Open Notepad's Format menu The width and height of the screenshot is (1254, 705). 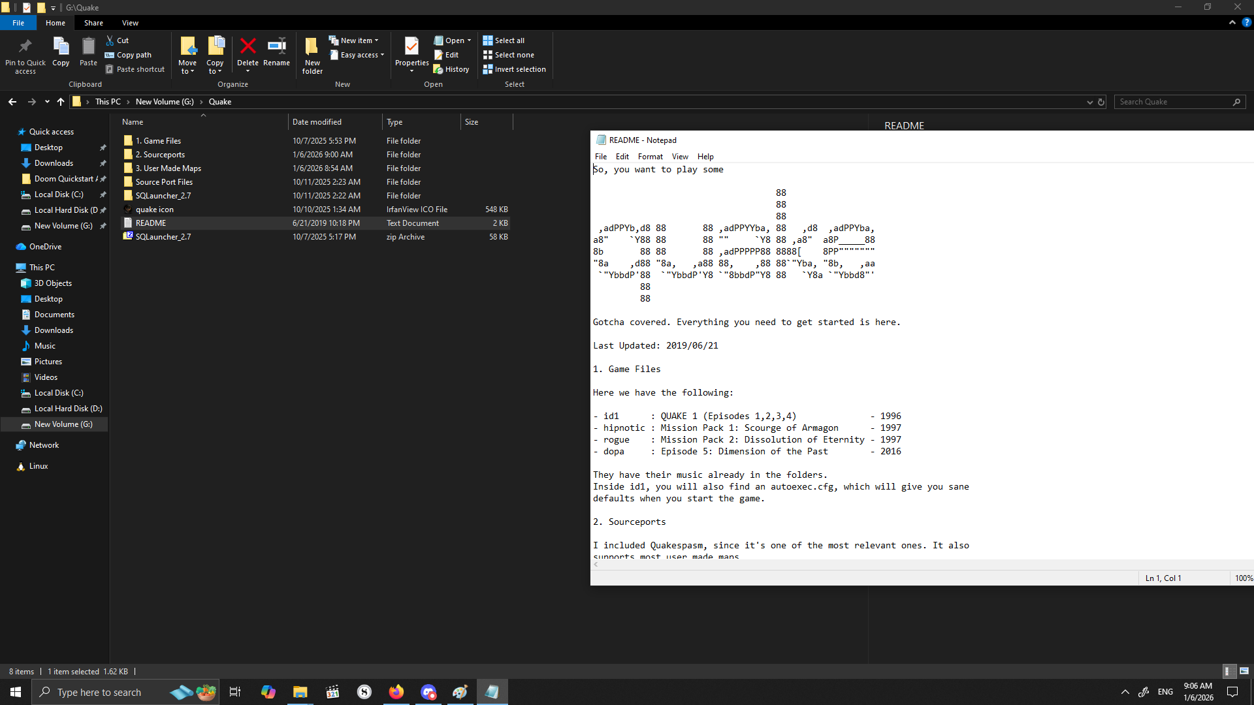pyautogui.click(x=650, y=157)
